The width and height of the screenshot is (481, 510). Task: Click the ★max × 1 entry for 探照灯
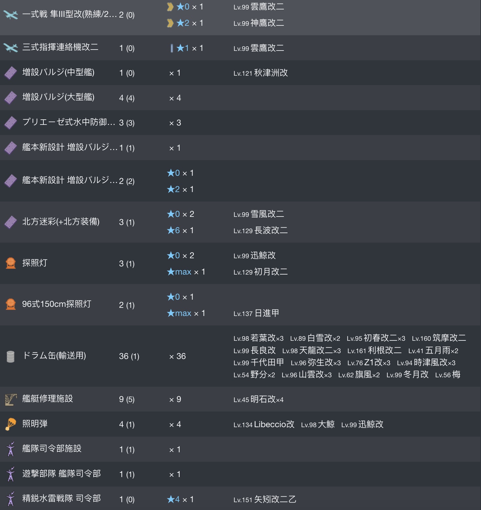point(186,272)
